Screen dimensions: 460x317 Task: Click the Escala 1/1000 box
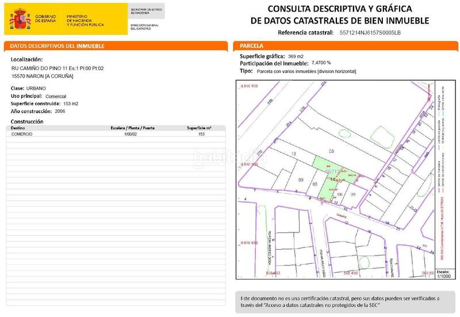tap(443, 274)
